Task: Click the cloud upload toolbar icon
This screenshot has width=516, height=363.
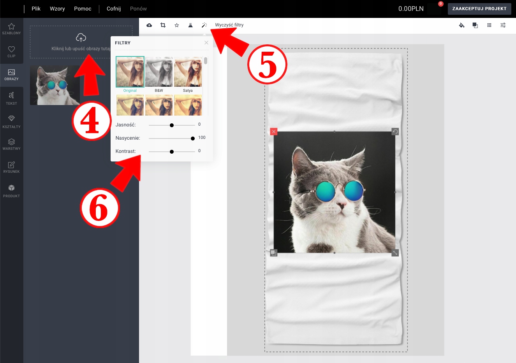Action: [x=149, y=25]
